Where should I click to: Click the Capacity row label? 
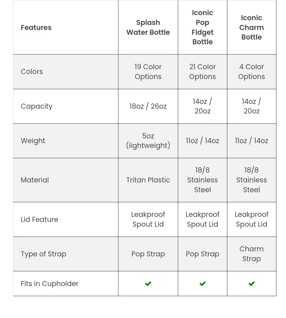point(37,106)
